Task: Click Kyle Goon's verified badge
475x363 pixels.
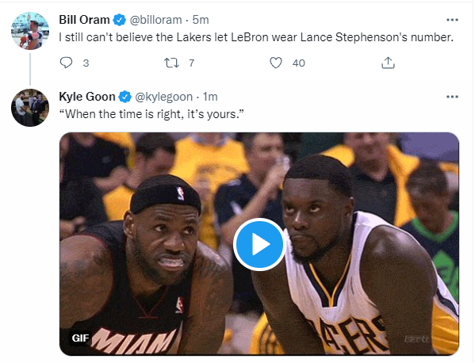Action: [124, 97]
